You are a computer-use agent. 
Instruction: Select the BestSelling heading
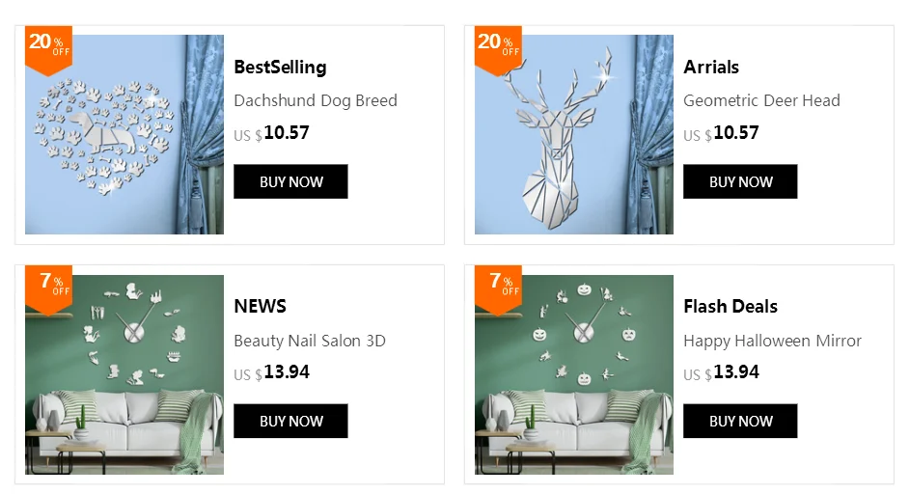280,68
